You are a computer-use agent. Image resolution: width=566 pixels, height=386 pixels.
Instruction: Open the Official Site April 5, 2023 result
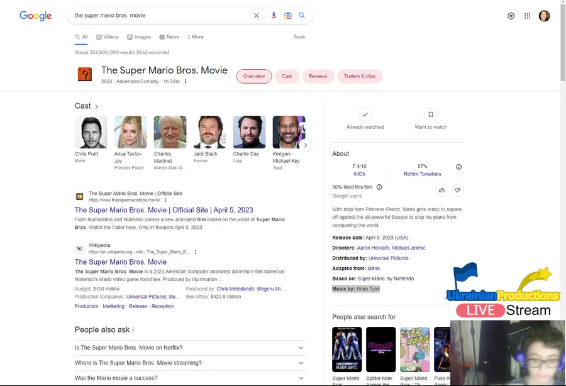[164, 210]
